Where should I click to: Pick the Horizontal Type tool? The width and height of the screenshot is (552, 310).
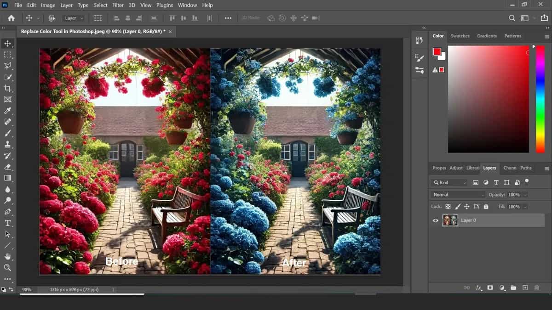[x=7, y=223]
